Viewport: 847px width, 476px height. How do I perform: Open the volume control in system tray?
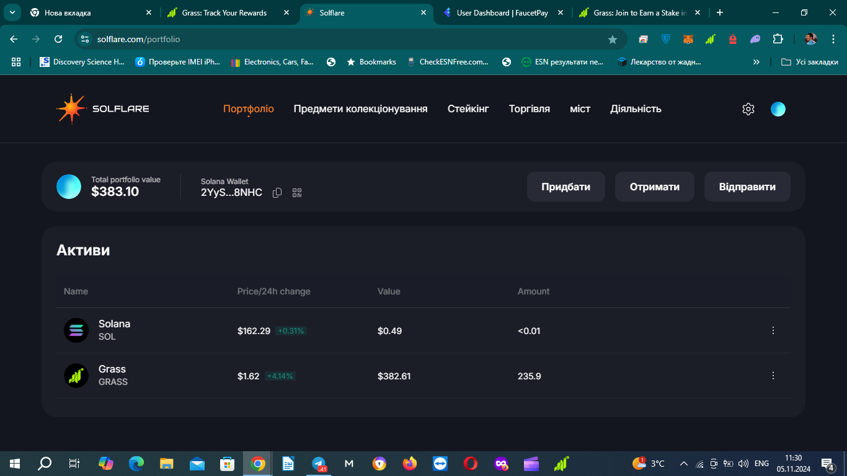(743, 464)
